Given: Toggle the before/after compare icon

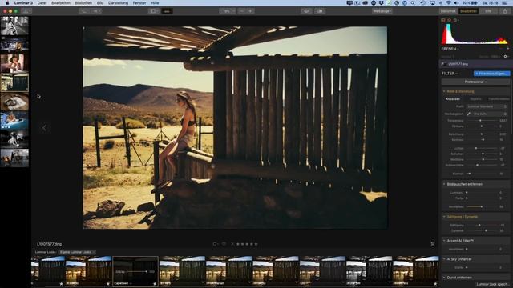Looking at the screenshot, I should coord(320,11).
